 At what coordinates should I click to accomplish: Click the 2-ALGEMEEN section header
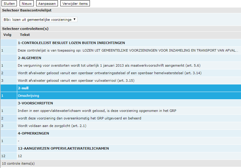click(30, 58)
